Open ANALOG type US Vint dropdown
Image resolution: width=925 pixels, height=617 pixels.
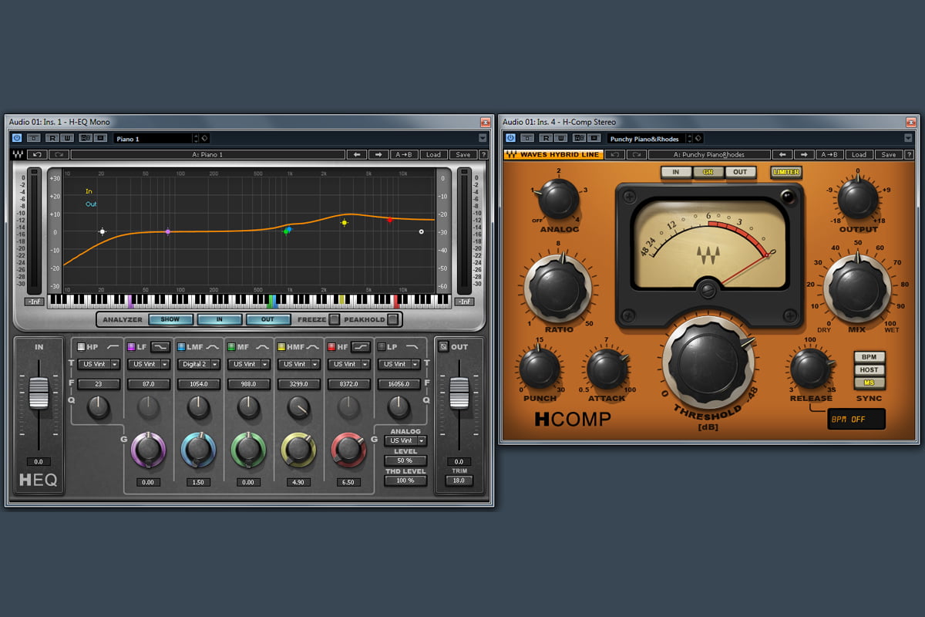[x=405, y=441]
